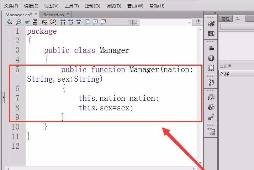254x170 pixels.
Task: Open the 目标 target dropdown
Action: [165, 22]
